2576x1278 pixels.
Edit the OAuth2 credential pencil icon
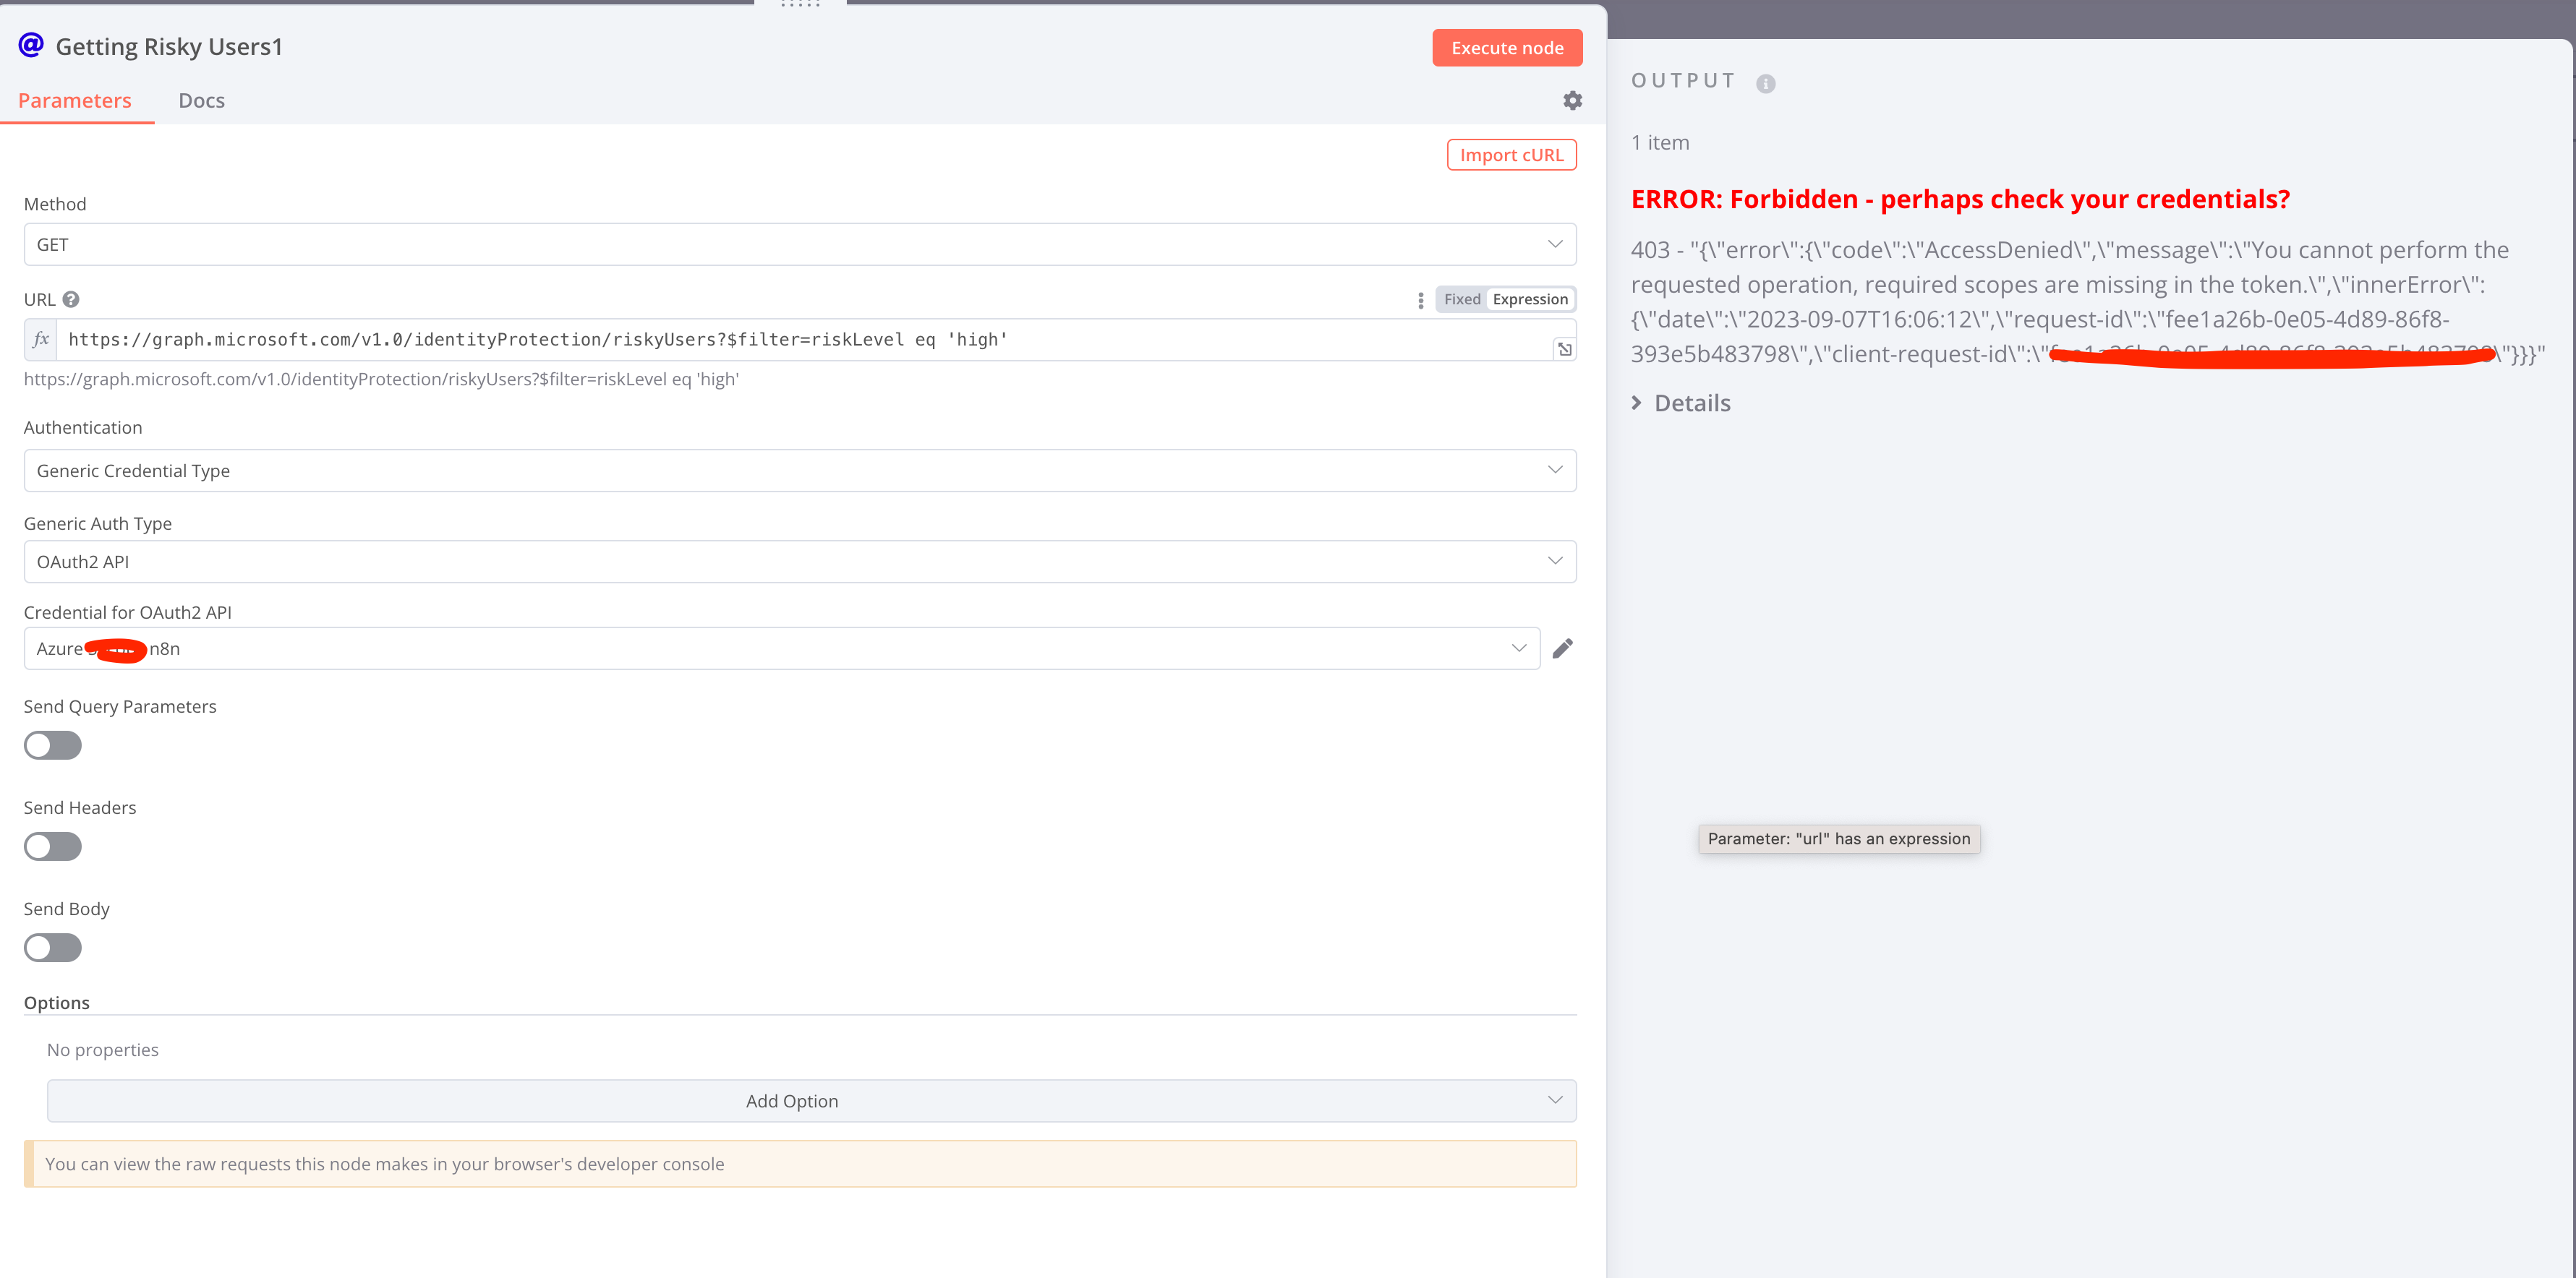(1562, 648)
